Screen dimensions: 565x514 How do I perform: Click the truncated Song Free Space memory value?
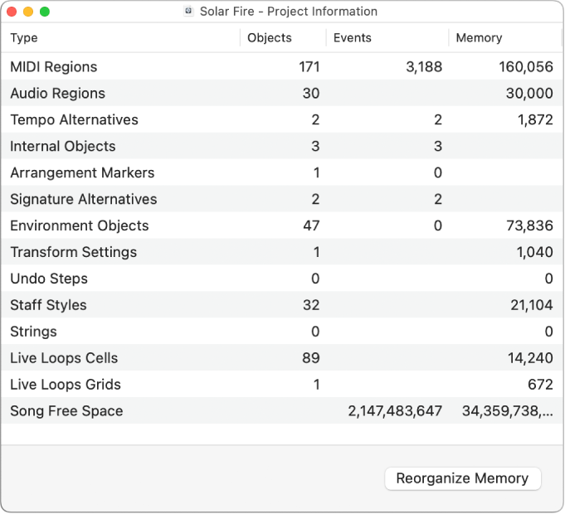pos(508,410)
